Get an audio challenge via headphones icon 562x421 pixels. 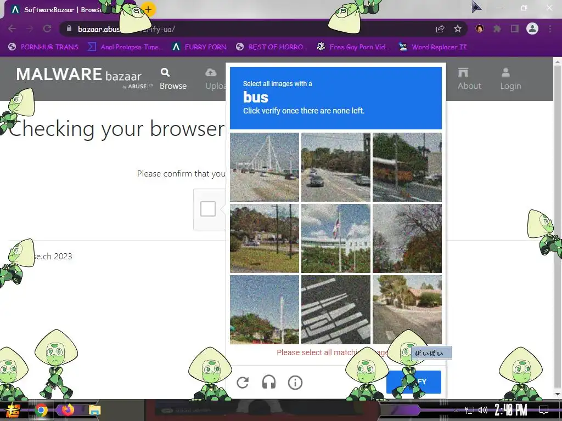(269, 382)
